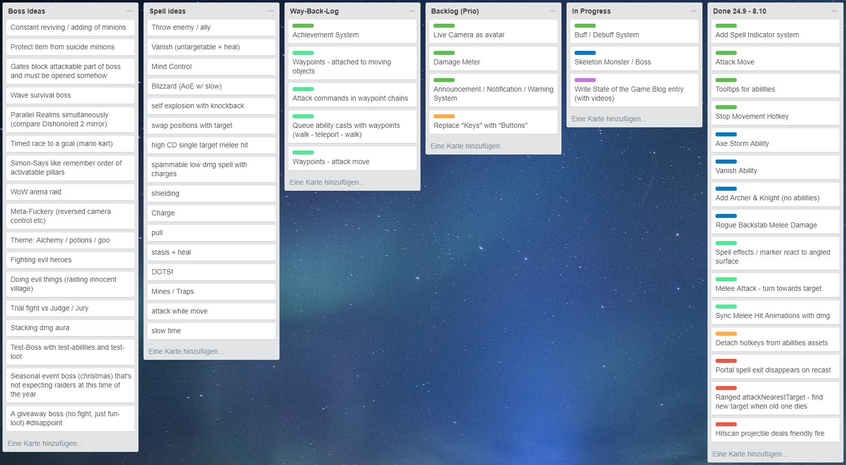This screenshot has width=846, height=465.
Task: Add a card to the Boss Ideas list
Action: coord(45,443)
